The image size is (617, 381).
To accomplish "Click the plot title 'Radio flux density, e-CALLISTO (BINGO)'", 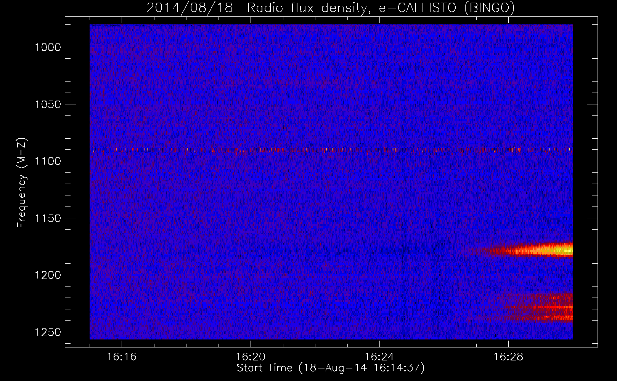I will tap(381, 8).
